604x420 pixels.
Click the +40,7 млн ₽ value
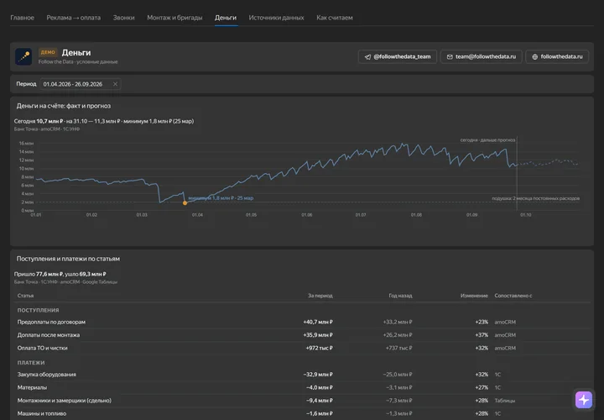point(318,322)
